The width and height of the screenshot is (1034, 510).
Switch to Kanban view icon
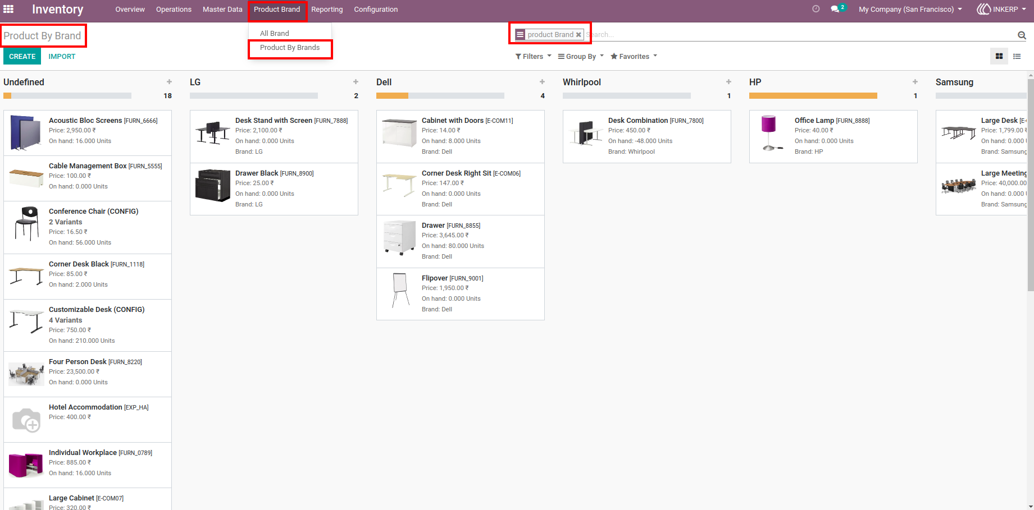[999, 56]
